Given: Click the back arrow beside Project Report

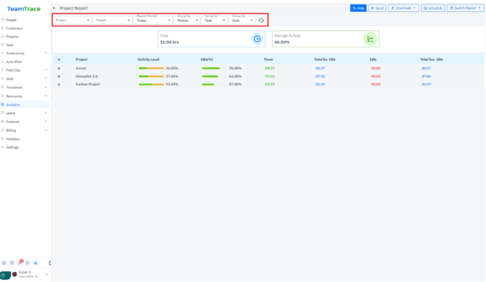Looking at the screenshot, I should (x=54, y=8).
